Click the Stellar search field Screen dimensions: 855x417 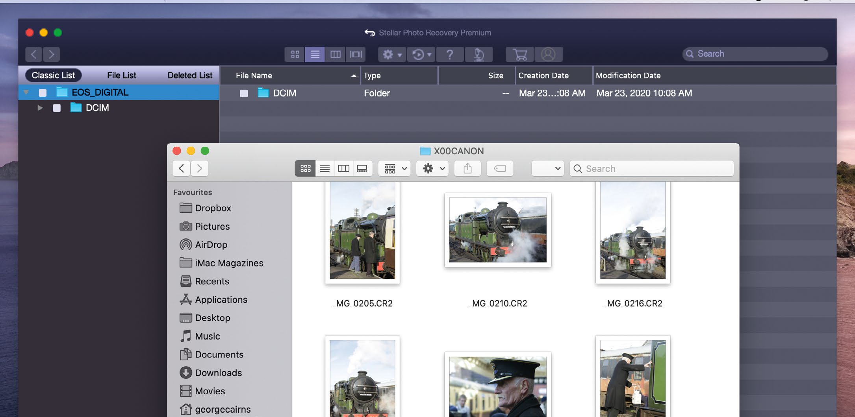(x=755, y=54)
